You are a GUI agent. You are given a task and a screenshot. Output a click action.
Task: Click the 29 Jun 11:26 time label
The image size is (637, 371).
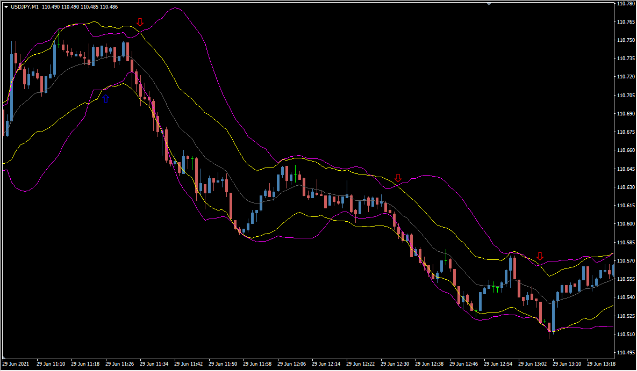coord(119,363)
